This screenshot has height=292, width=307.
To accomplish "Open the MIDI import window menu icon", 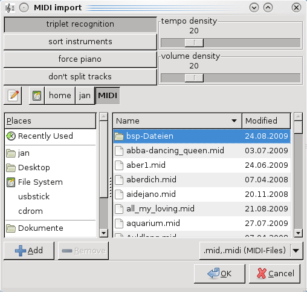I will tap(10, 8).
